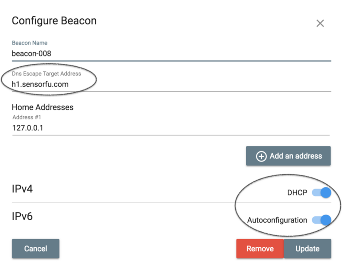Screen dimensions: 342x269
Task: Disable IPv6 Autoconfiguration switch
Action: [x=321, y=220]
